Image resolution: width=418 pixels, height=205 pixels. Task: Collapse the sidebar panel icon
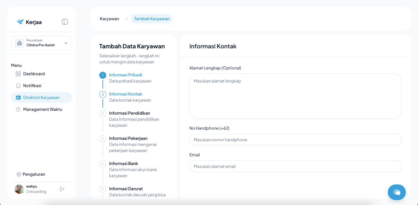point(65,22)
